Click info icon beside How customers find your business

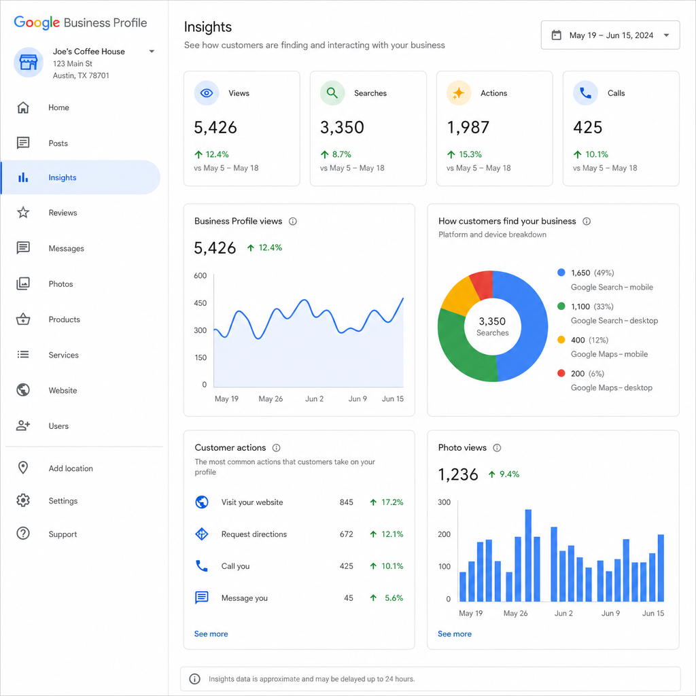tap(587, 222)
